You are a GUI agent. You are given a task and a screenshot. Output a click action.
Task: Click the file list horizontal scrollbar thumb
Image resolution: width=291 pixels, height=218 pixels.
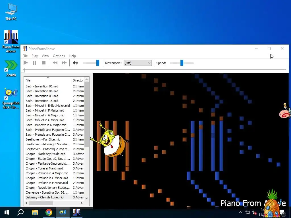pos(41,203)
